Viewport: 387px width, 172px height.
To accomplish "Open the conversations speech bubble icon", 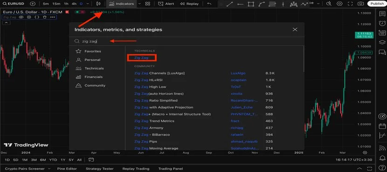I will 382,52.
